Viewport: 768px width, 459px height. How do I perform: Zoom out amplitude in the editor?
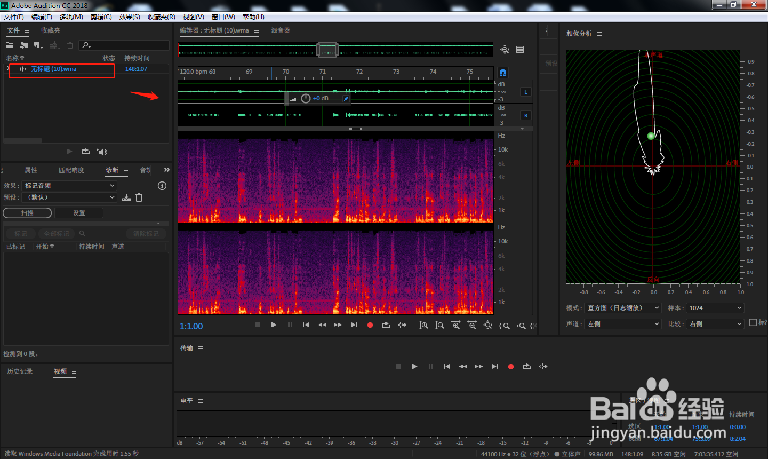tap(439, 325)
